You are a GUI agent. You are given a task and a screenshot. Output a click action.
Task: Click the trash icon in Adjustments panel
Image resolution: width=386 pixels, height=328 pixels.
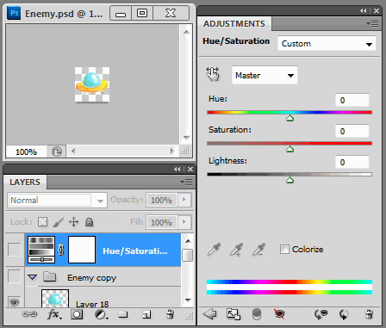coord(369,314)
